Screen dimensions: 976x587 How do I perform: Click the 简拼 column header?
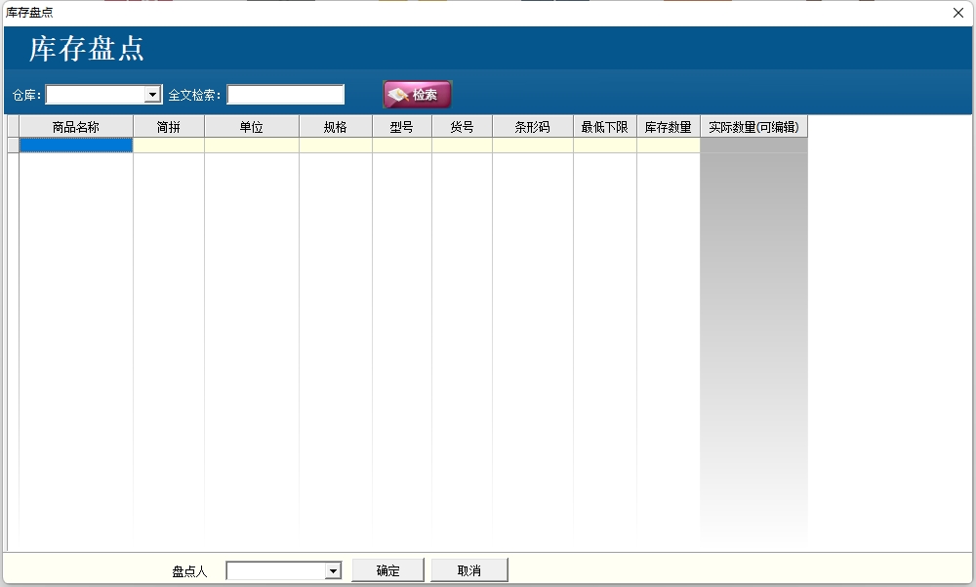tap(169, 127)
